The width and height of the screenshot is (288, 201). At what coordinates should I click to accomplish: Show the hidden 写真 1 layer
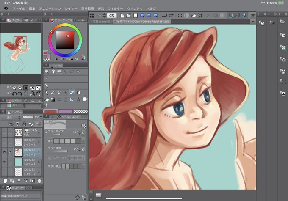coord(4,132)
